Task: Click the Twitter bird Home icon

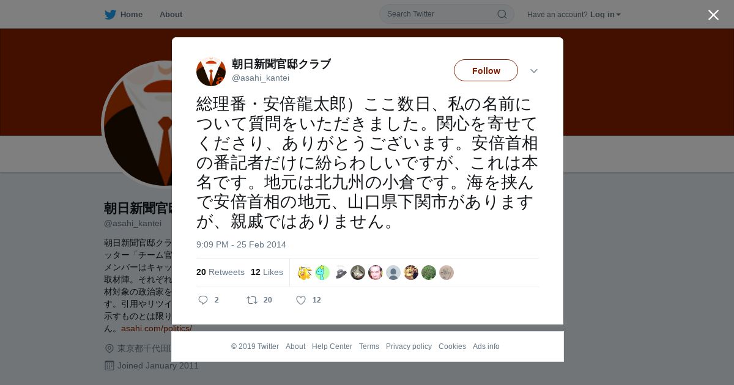Action: click(x=110, y=15)
